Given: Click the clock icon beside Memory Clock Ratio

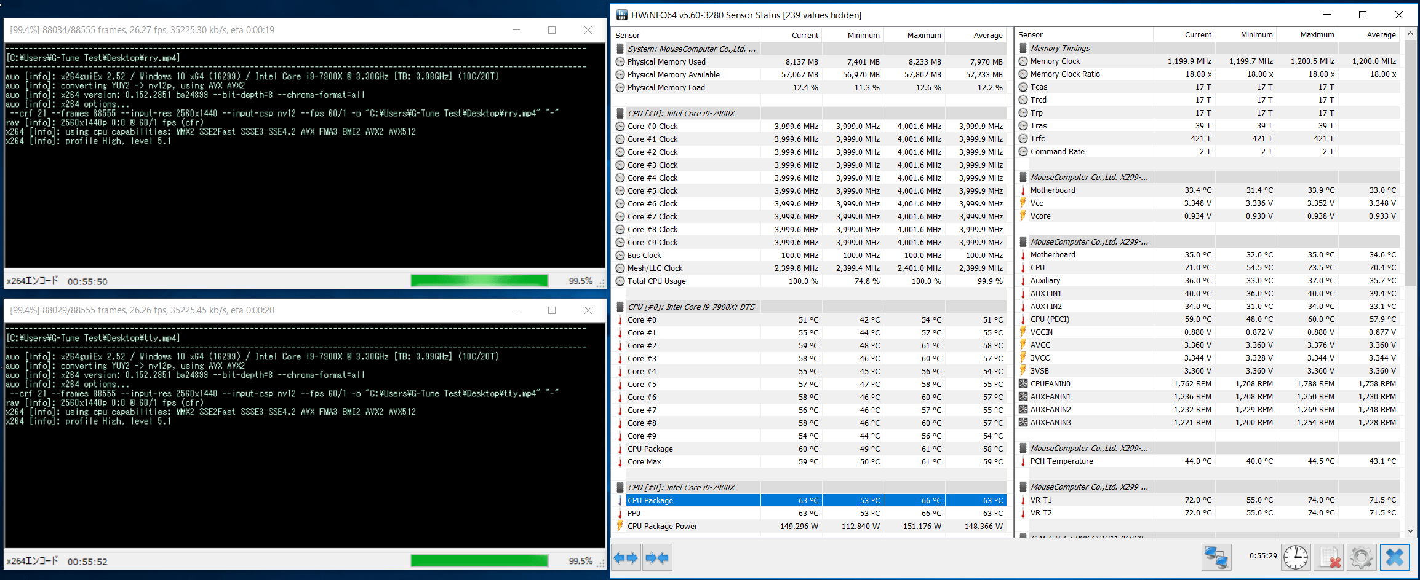Looking at the screenshot, I should [1023, 74].
